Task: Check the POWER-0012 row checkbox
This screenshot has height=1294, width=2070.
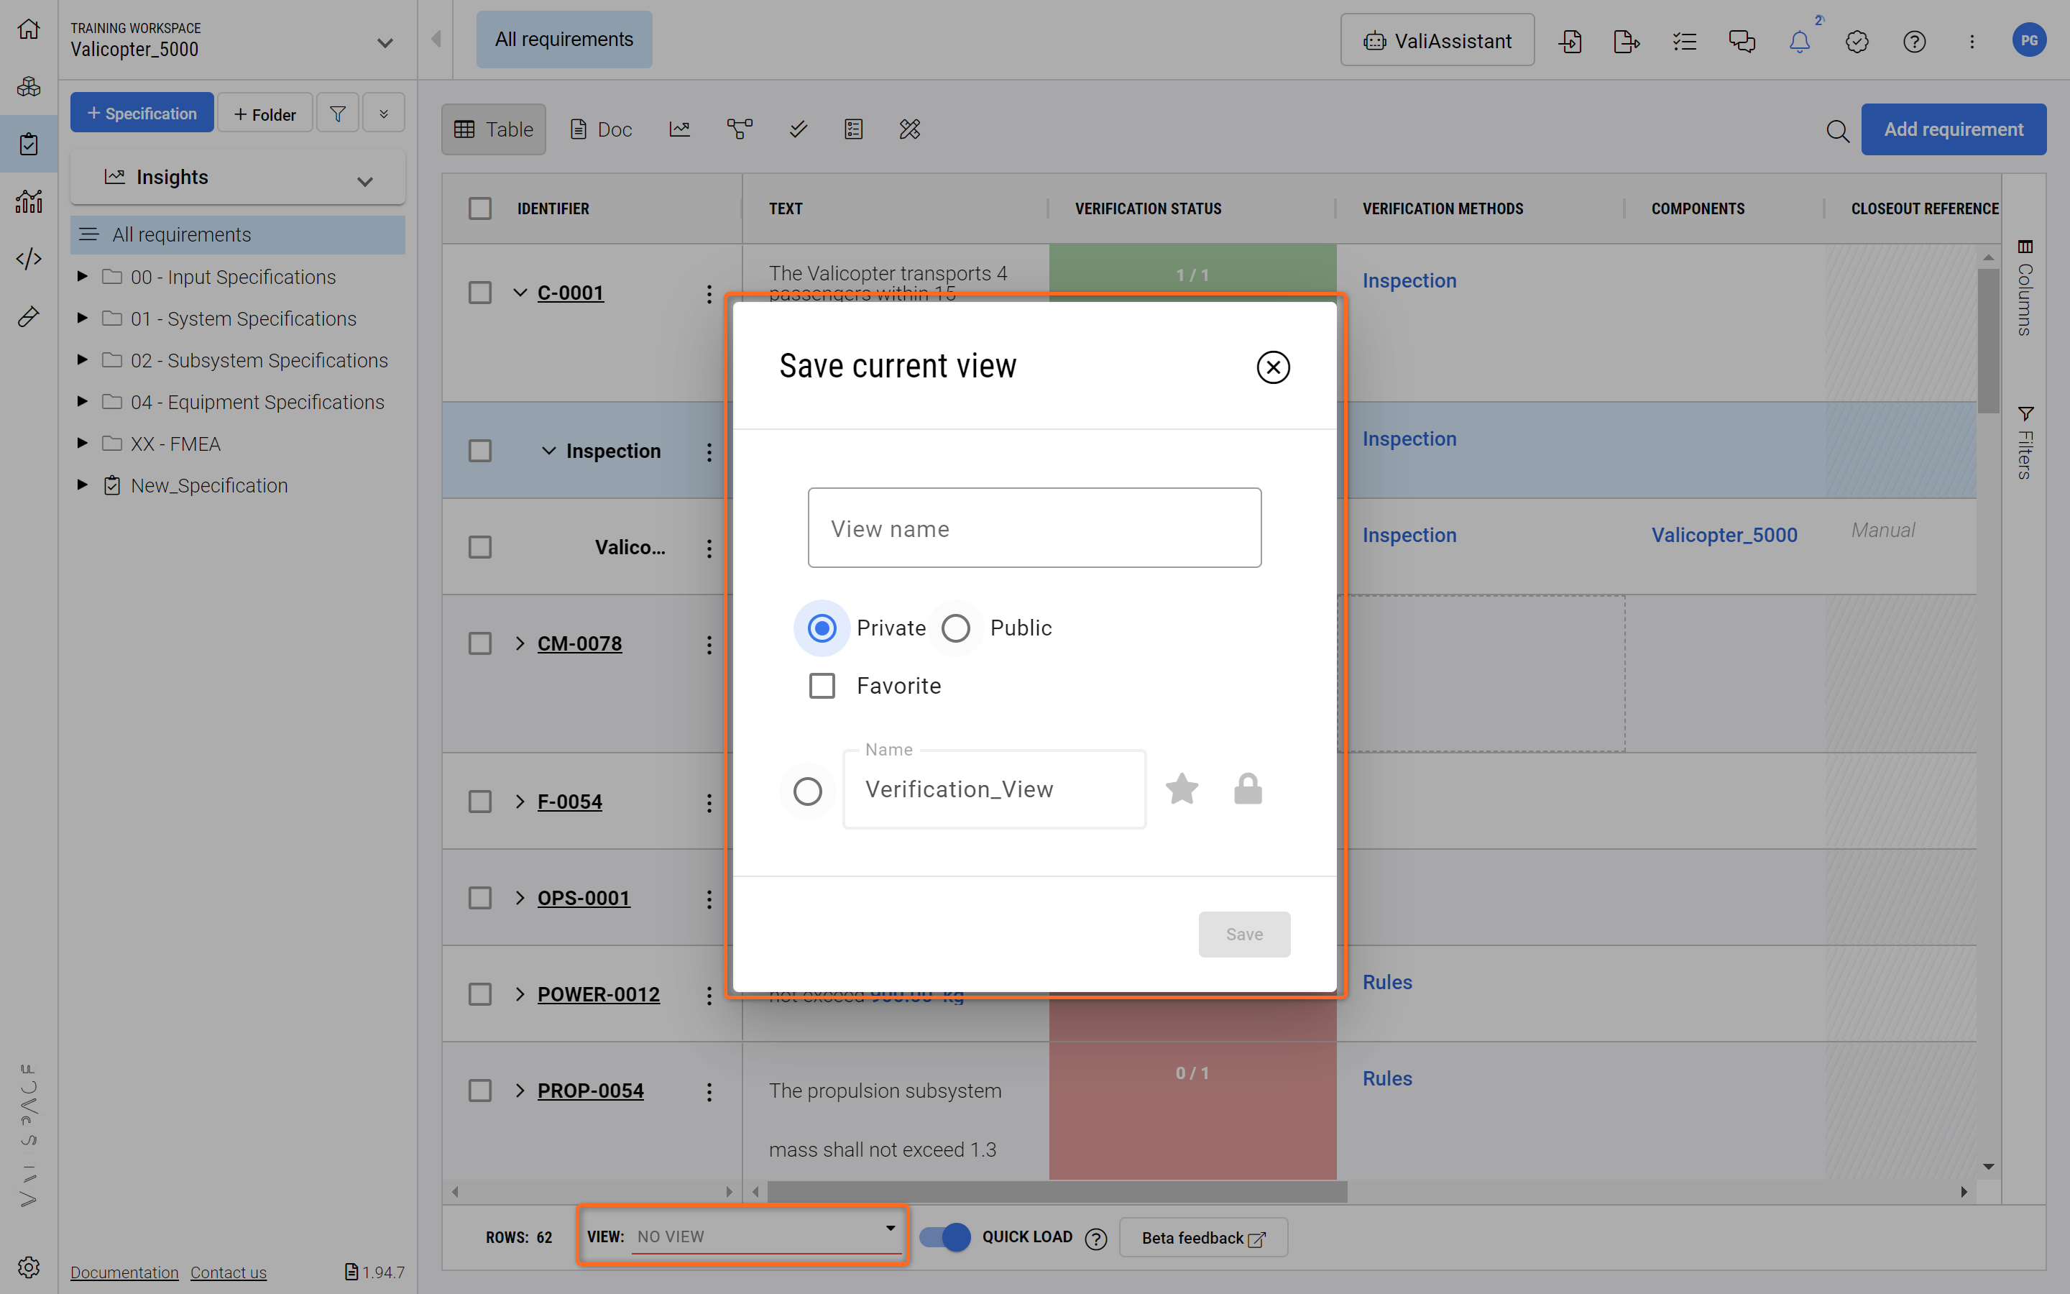Action: pos(480,994)
